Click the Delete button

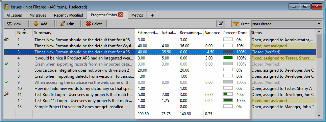[x=94, y=24]
